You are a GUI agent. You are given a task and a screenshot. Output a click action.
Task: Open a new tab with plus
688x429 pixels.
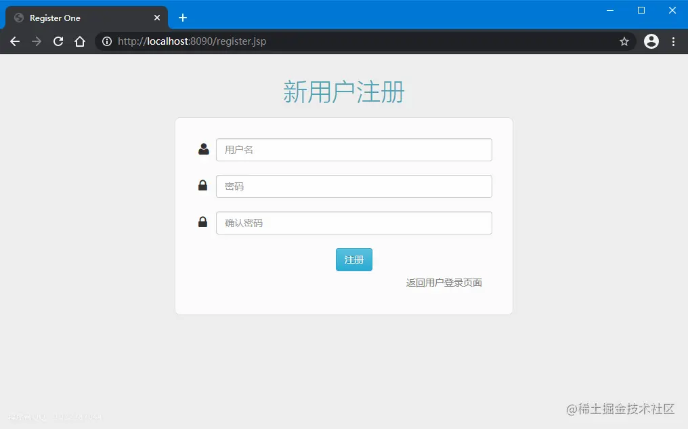(x=183, y=18)
